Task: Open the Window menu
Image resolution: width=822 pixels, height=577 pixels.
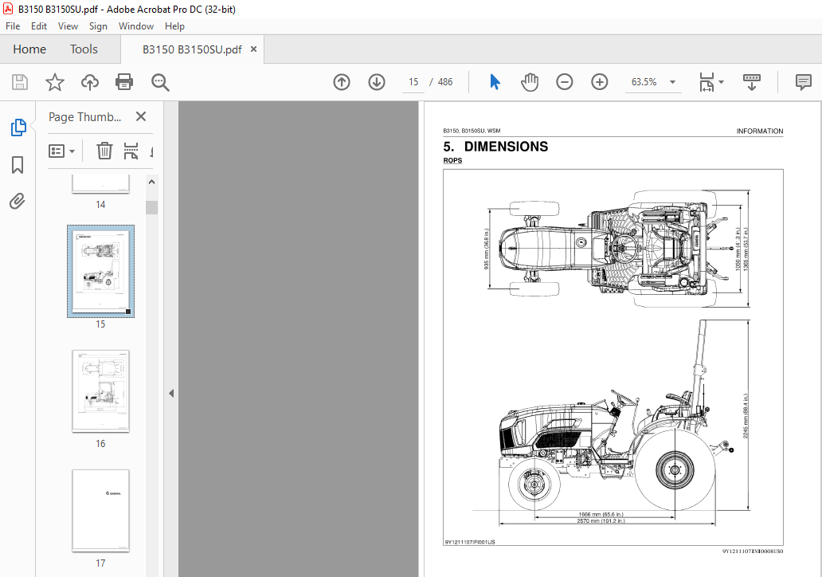Action: 135,26
